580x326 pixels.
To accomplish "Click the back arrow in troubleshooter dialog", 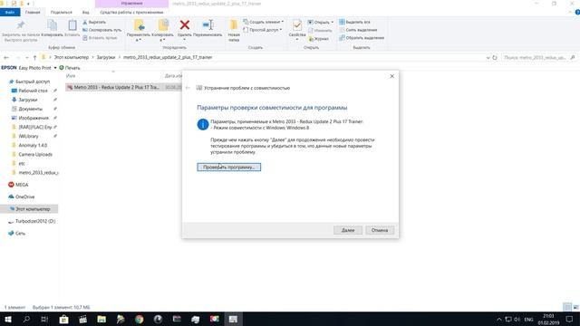I will click(x=188, y=88).
